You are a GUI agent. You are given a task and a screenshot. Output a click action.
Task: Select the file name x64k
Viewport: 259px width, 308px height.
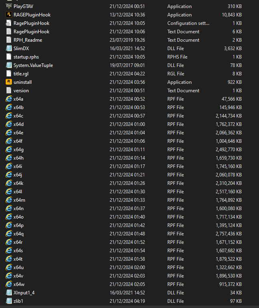tap(18, 183)
